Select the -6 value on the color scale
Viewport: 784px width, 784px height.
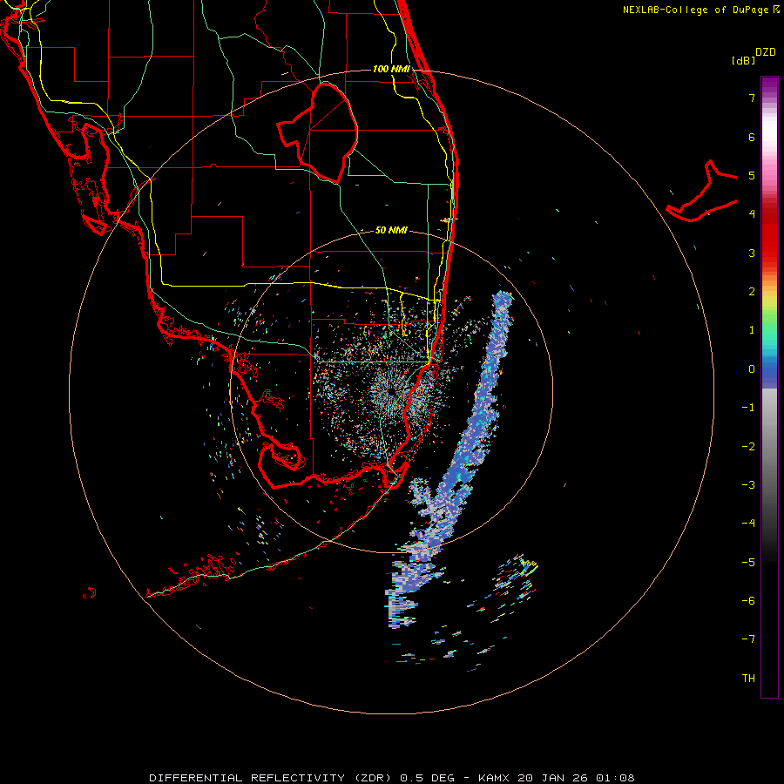[748, 601]
